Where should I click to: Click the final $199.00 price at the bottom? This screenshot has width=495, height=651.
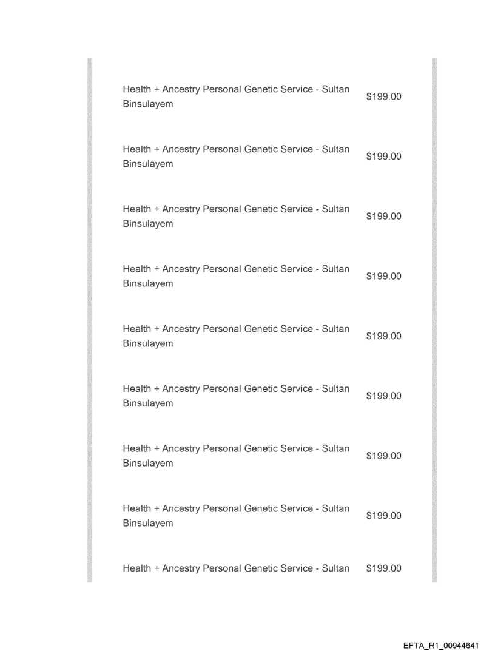click(x=384, y=568)
